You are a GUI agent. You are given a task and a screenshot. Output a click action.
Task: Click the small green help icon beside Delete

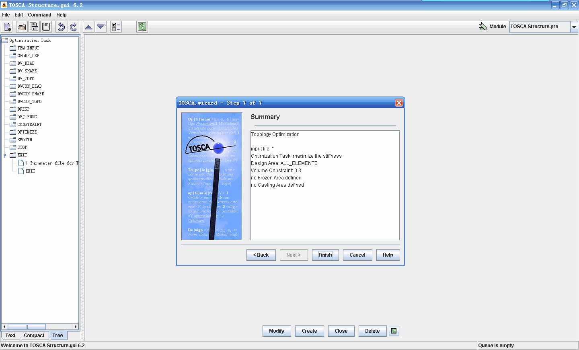[394, 331]
